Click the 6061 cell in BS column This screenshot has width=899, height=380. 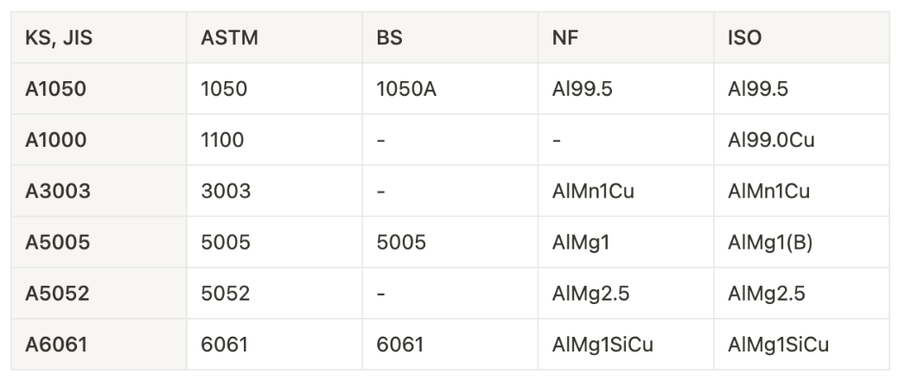[x=400, y=345]
